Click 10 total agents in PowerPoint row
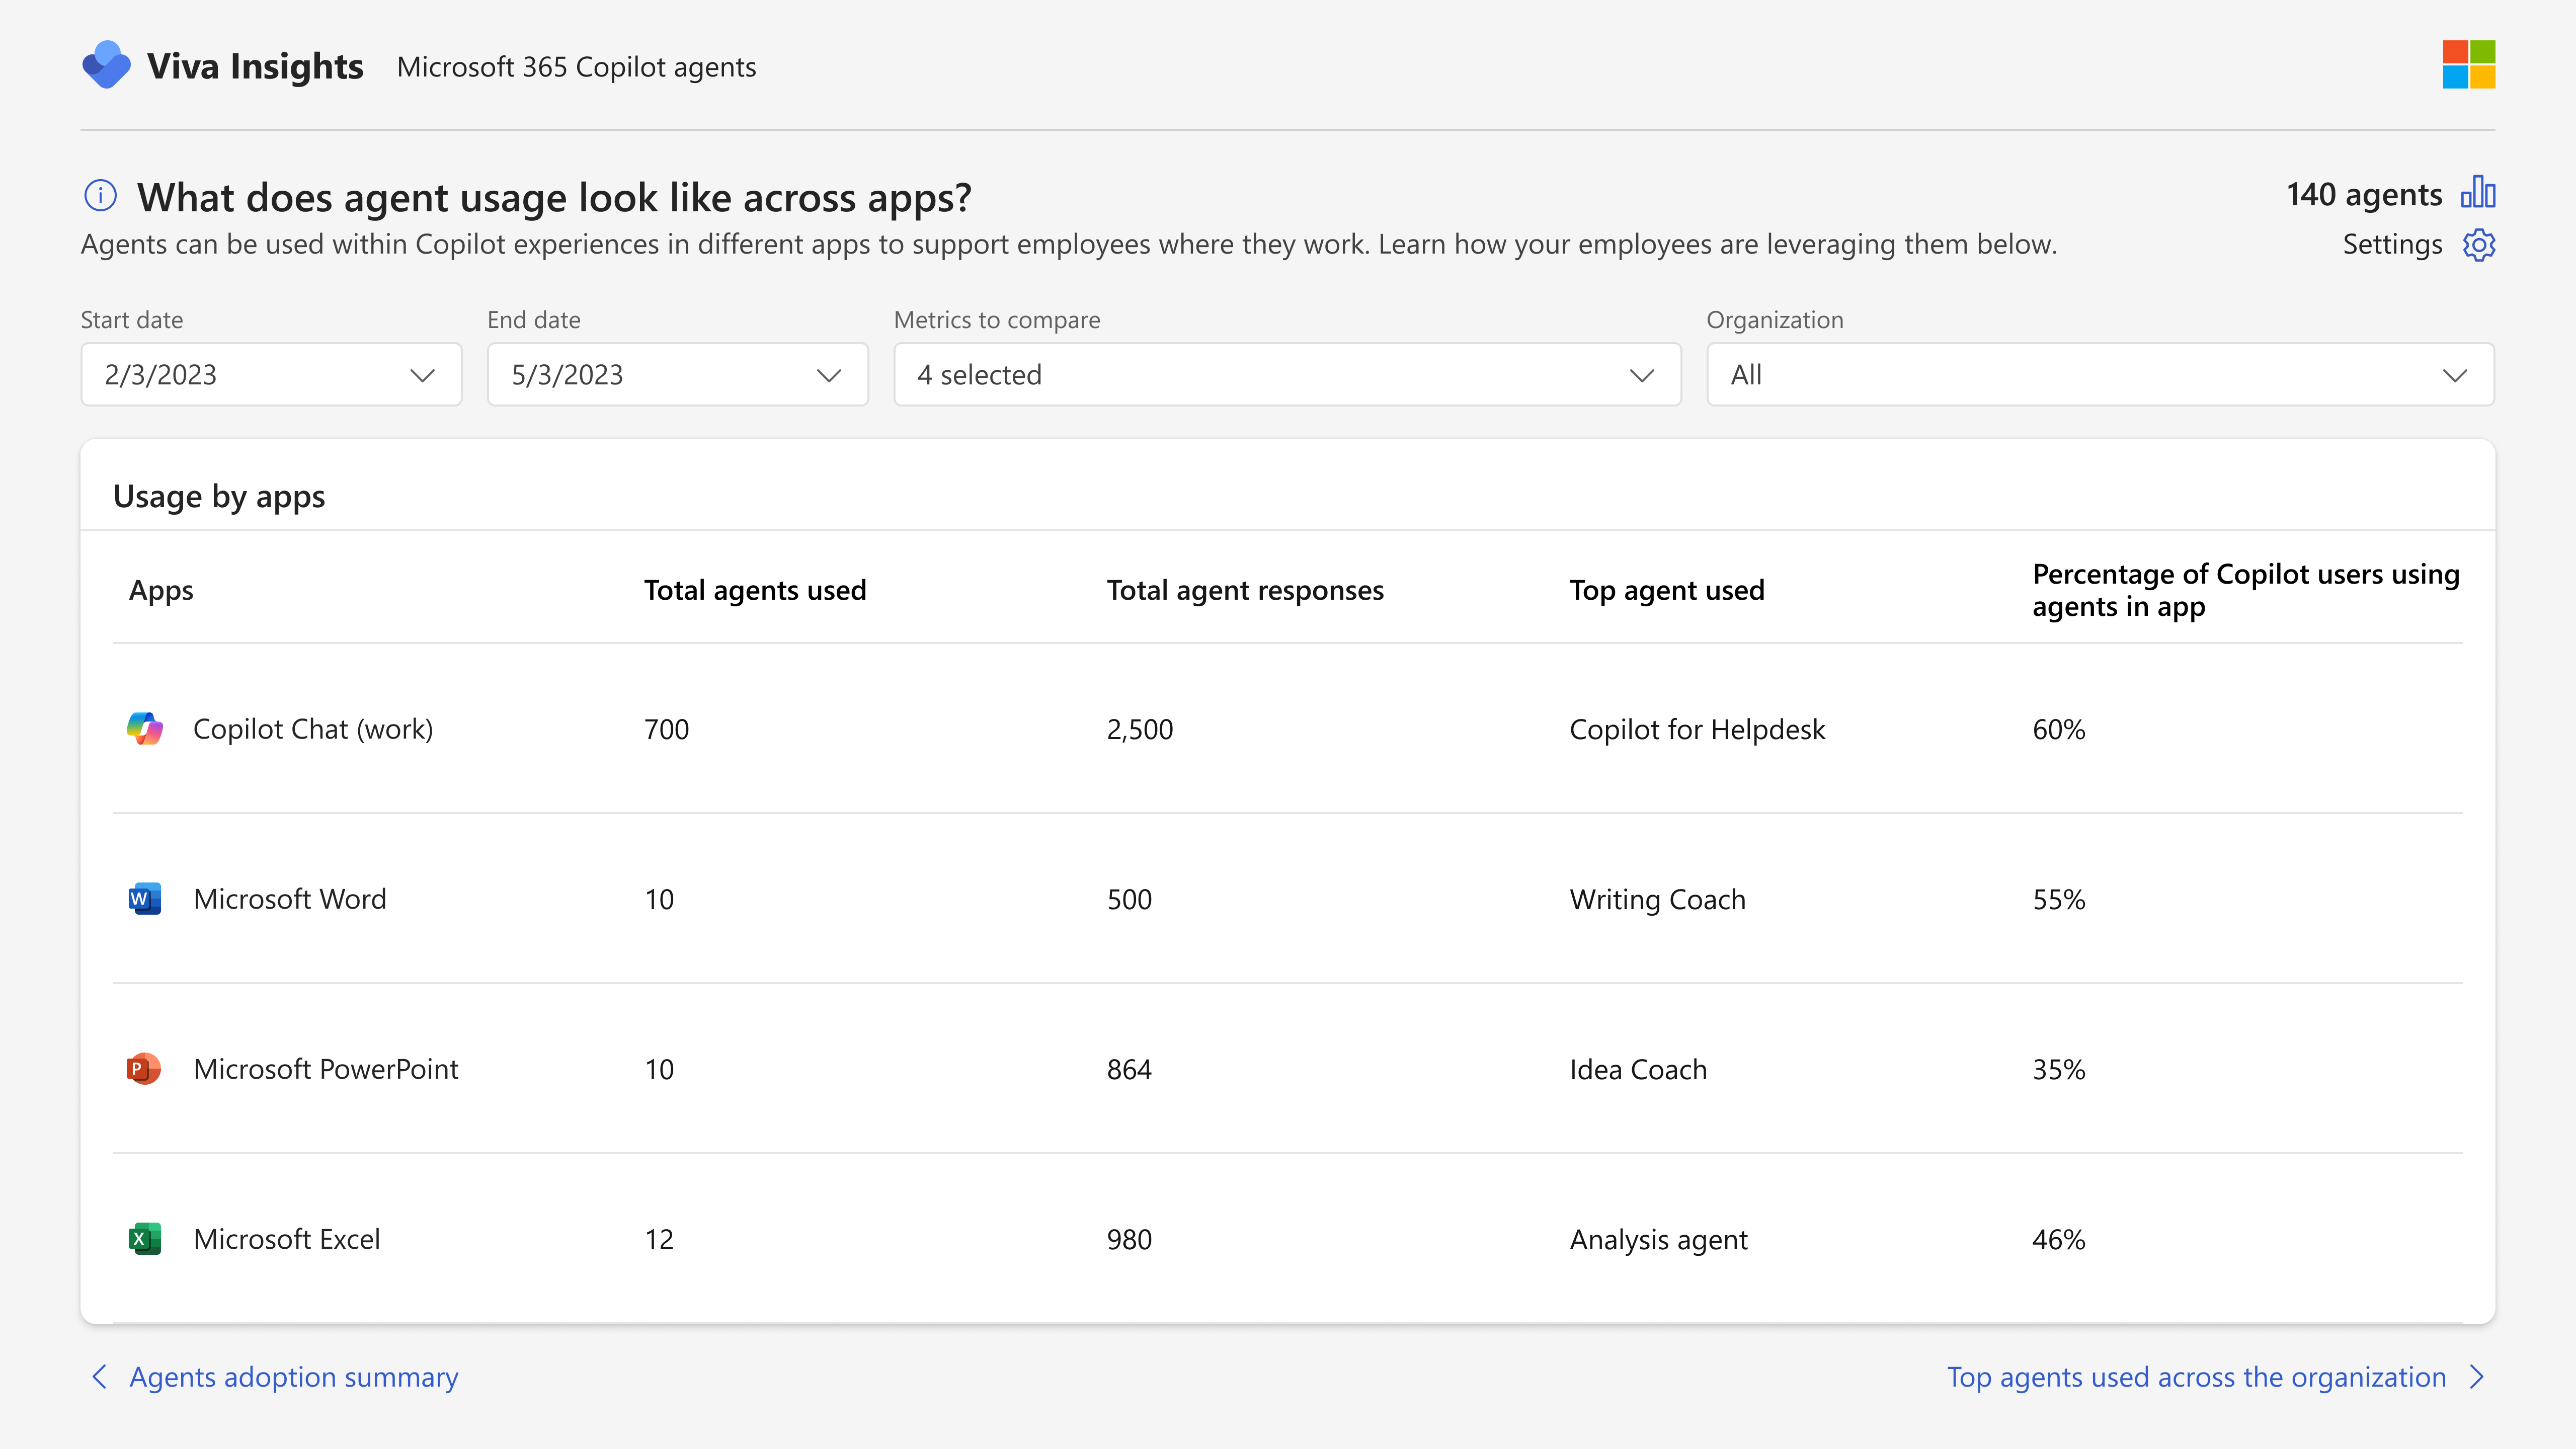 [x=659, y=1069]
